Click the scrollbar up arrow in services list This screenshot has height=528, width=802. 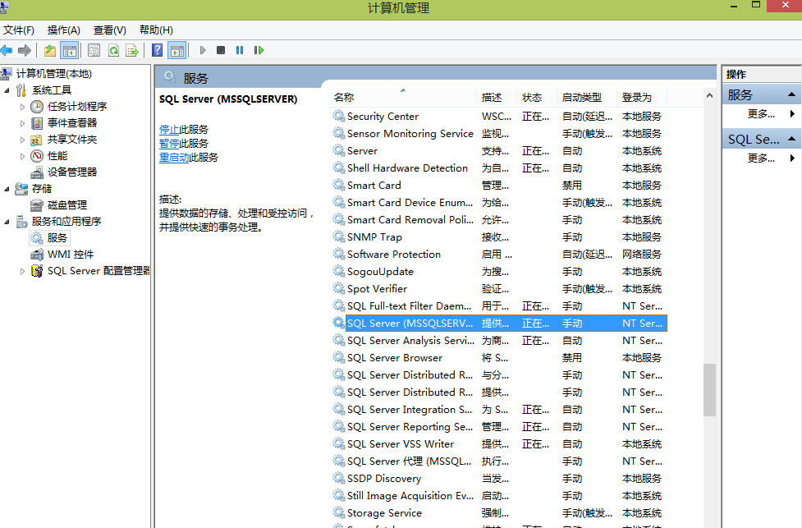[709, 96]
